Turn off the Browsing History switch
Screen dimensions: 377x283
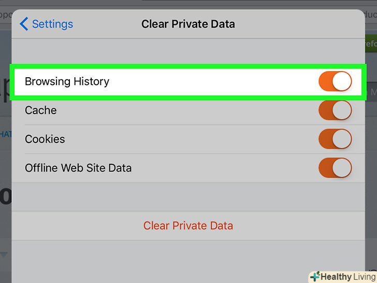coord(335,81)
